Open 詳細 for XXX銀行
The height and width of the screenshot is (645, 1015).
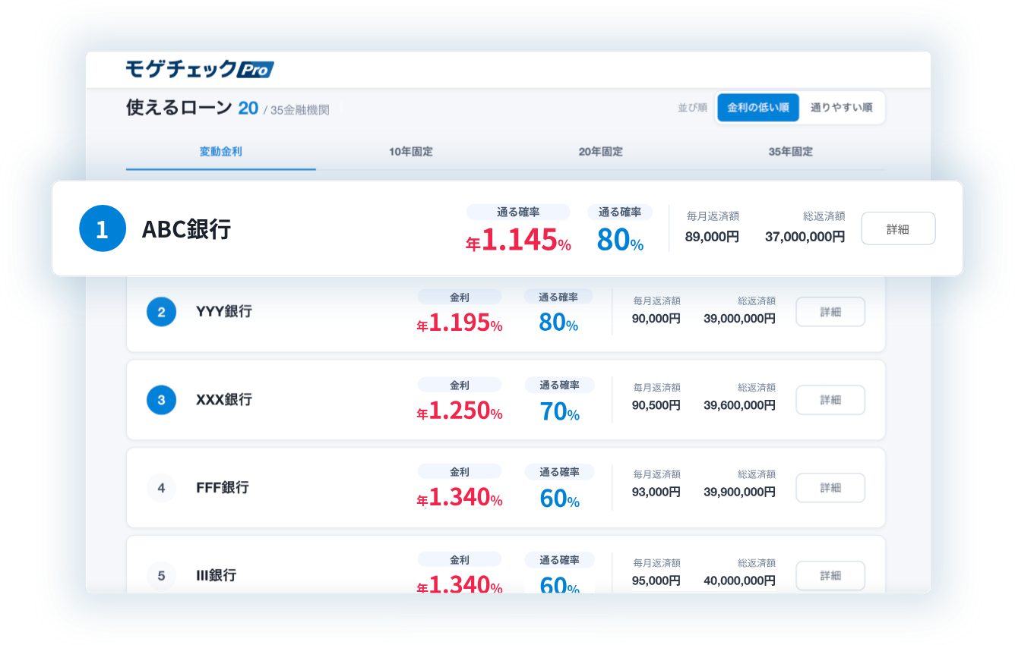(830, 400)
